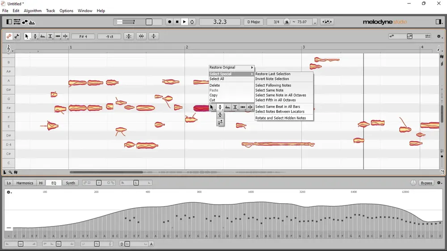The height and width of the screenshot is (251, 447).
Task: Select the Time tool in toolbar
Action: pos(58,36)
